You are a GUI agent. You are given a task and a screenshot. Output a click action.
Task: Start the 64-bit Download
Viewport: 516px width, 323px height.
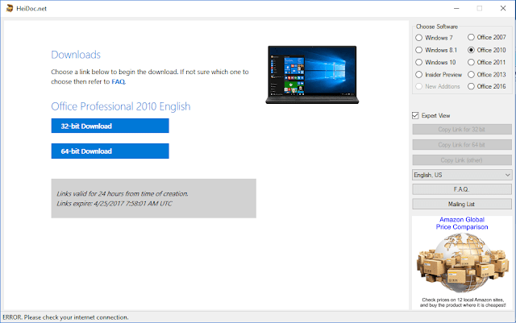(110, 151)
